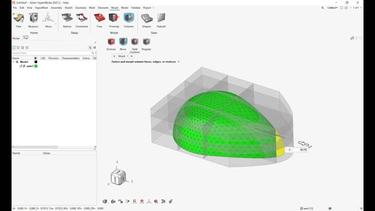The height and width of the screenshot is (211, 375).
Task: Click the reset button beside Morph dropdown
Action: pos(132,56)
